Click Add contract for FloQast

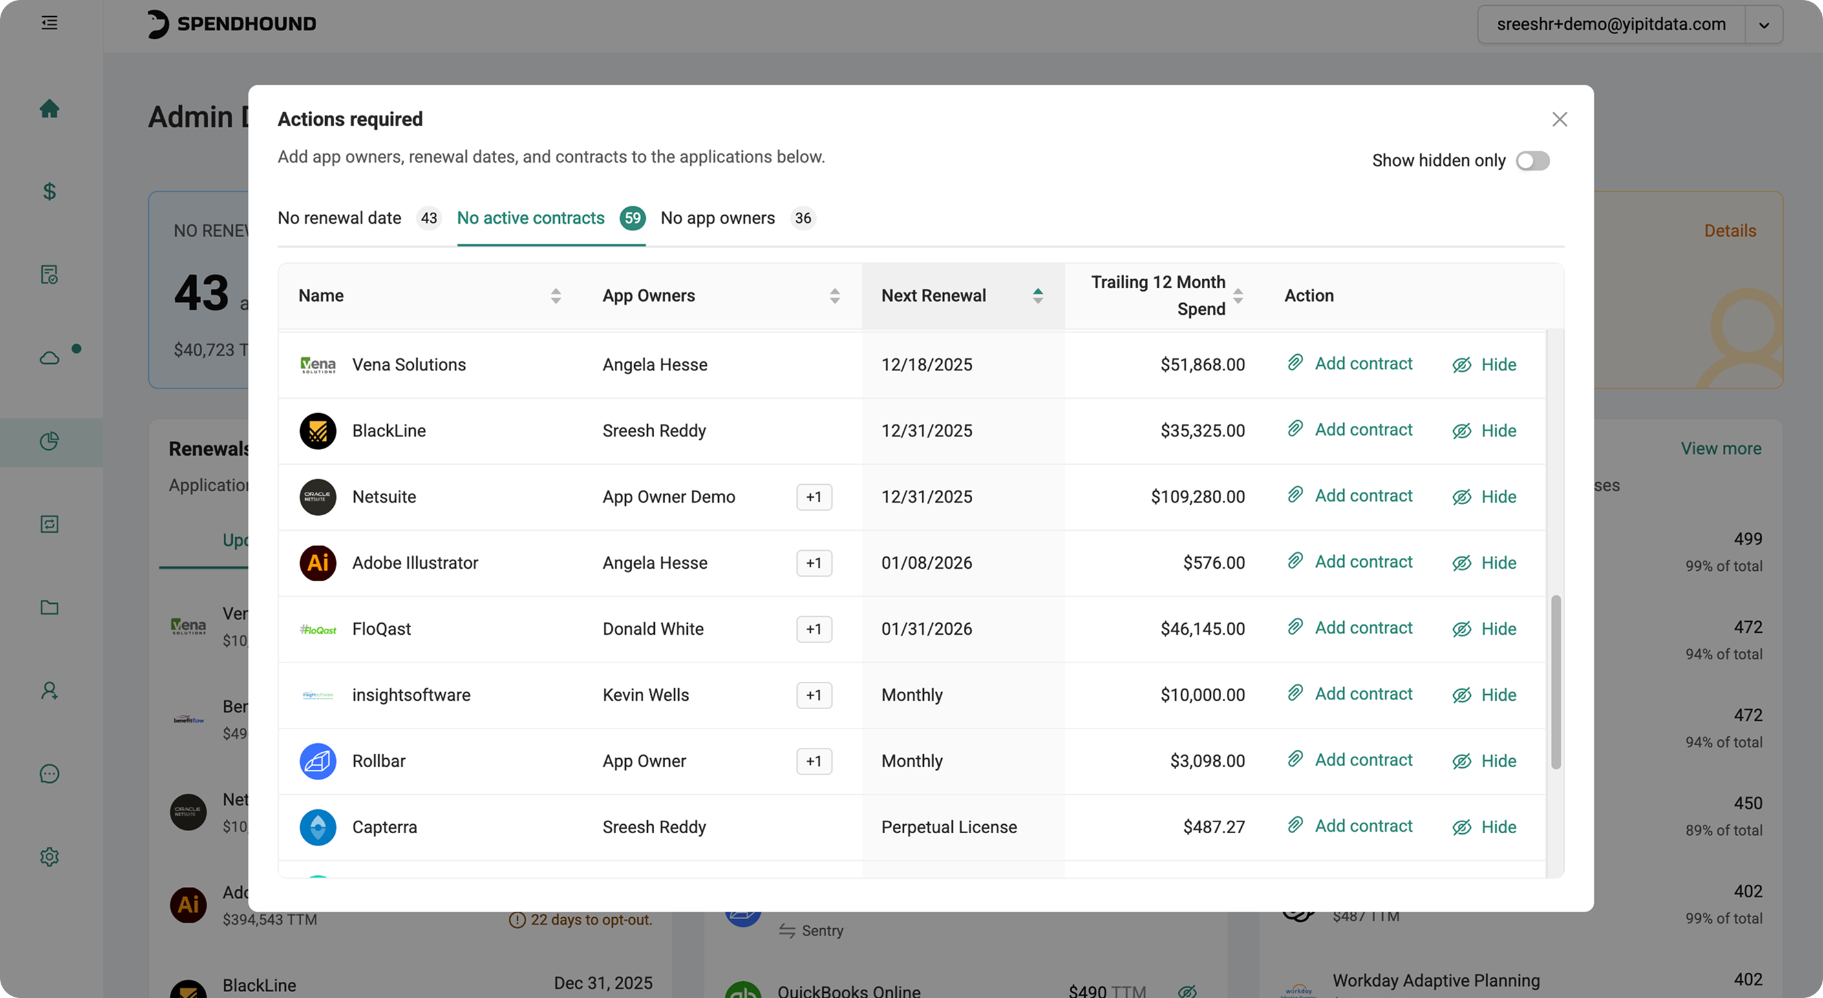(1350, 628)
